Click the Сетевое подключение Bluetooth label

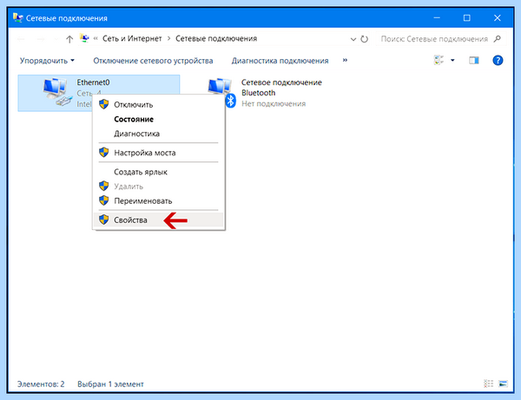(x=281, y=88)
